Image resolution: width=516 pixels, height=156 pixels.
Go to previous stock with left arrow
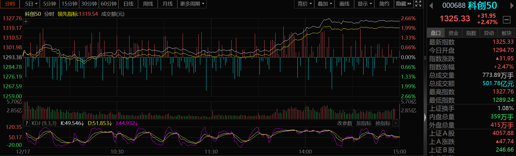coord(431,6)
